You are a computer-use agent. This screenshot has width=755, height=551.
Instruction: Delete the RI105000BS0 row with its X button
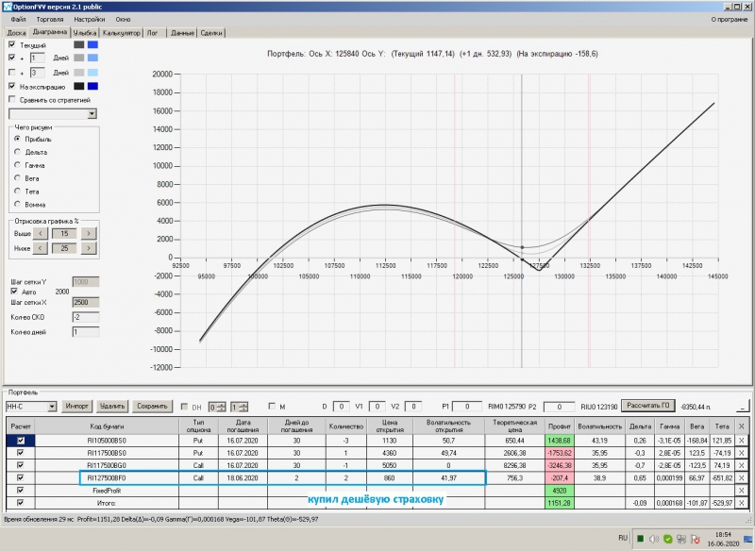click(x=742, y=440)
